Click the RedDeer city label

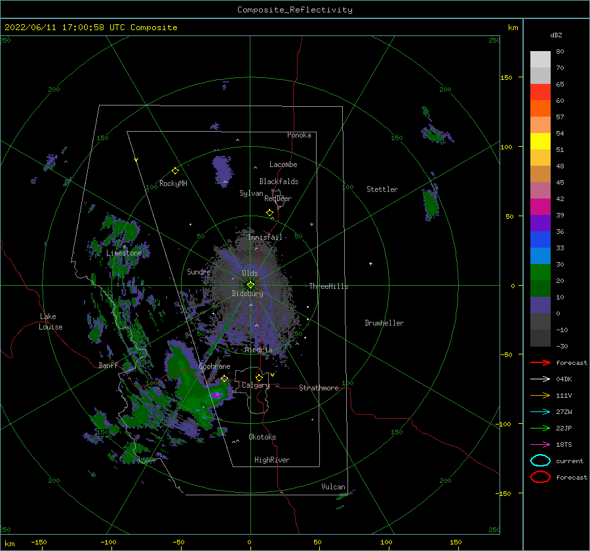pyautogui.click(x=278, y=199)
